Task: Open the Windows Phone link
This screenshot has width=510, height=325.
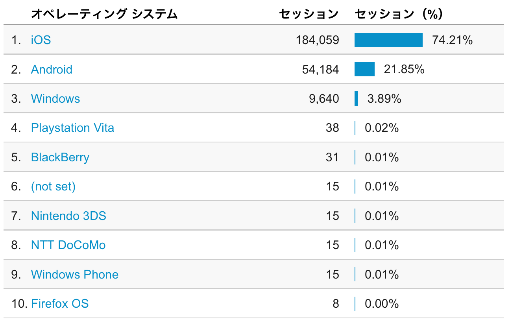Action: [75, 274]
